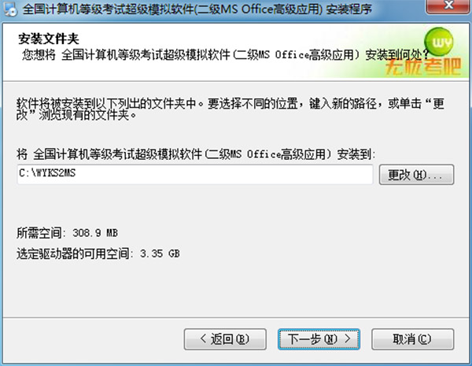Click the 安装文件夹 heading
The image size is (472, 366).
click(x=49, y=39)
